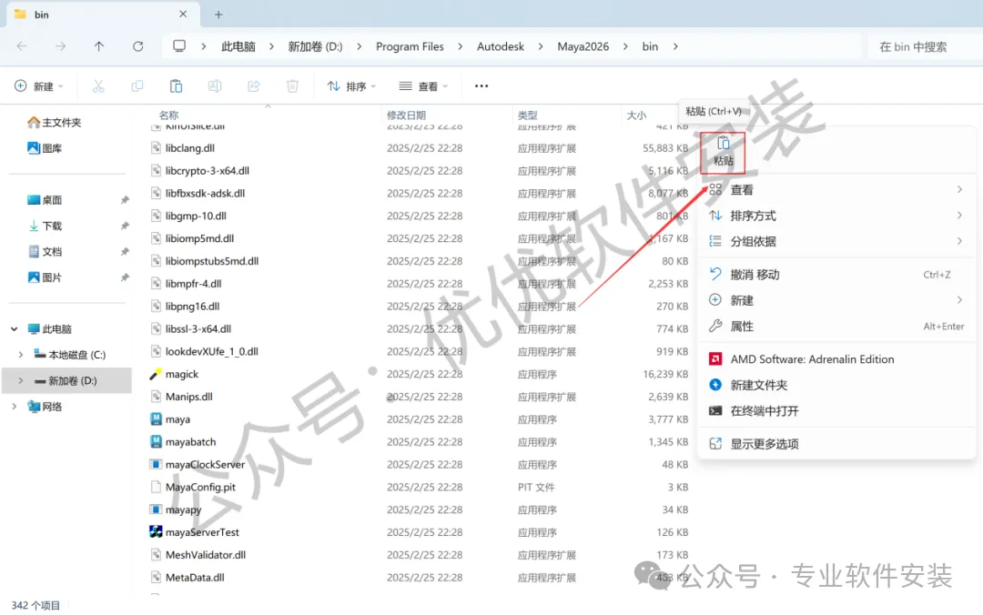Click the Copy icon in toolbar
The image size is (983, 615).
pyautogui.click(x=137, y=86)
